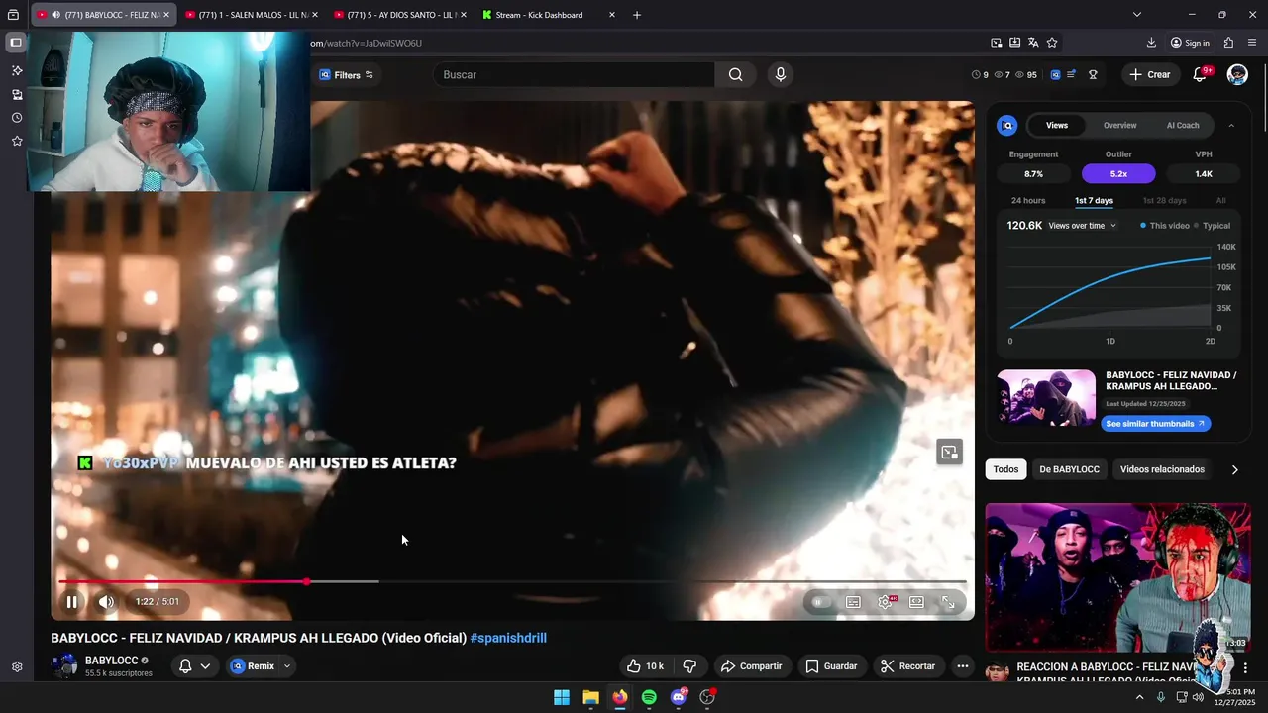Viewport: 1268px width, 713px height.
Task: Select the Todos filter chip
Action: [x=1005, y=469]
